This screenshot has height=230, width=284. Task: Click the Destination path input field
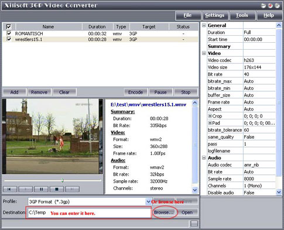coord(89,212)
